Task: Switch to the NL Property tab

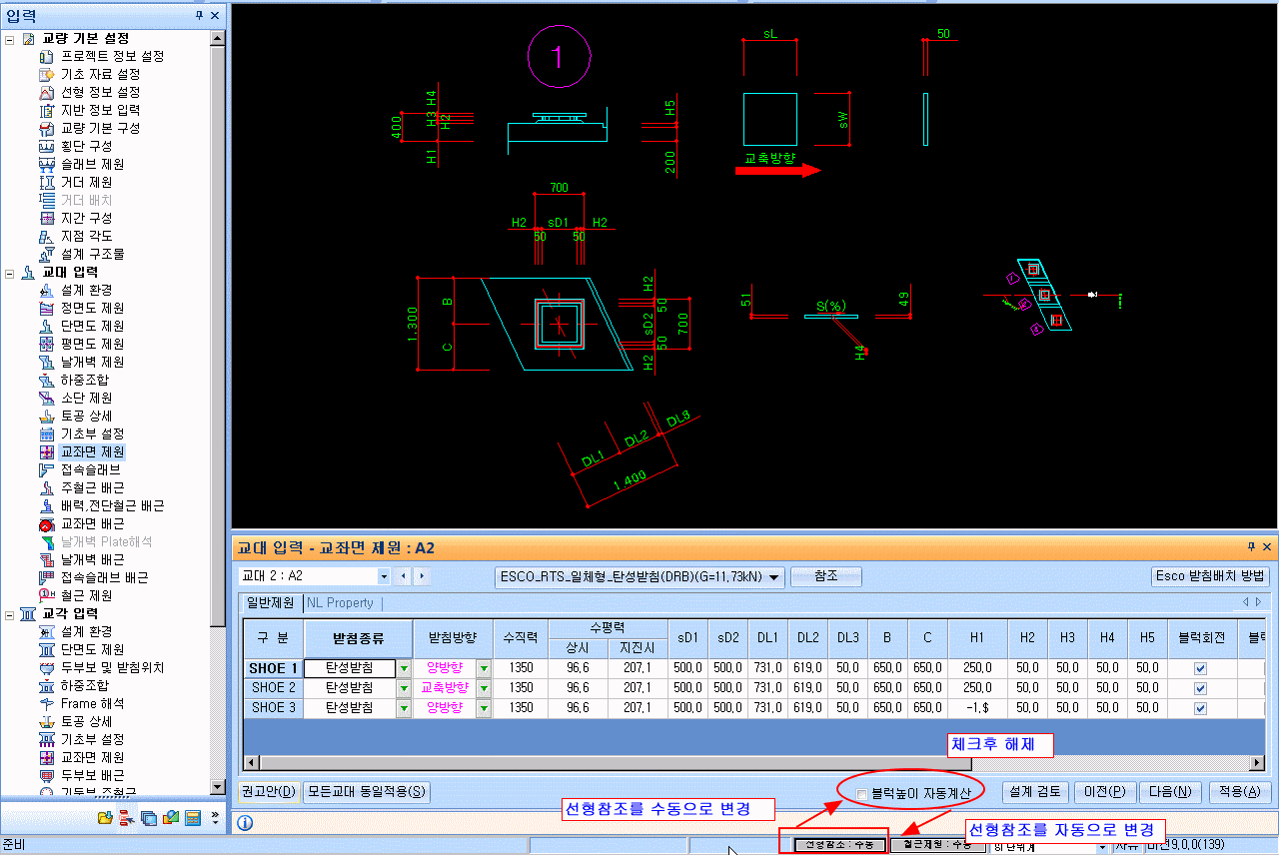Action: [x=340, y=603]
